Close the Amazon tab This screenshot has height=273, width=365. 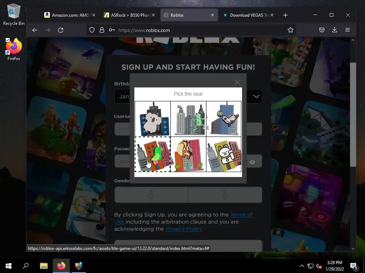click(94, 15)
